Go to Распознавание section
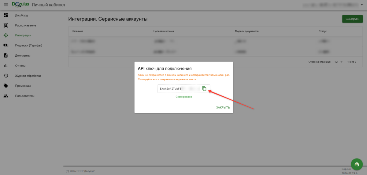Viewport: 367px width, 175px height. click(25, 25)
